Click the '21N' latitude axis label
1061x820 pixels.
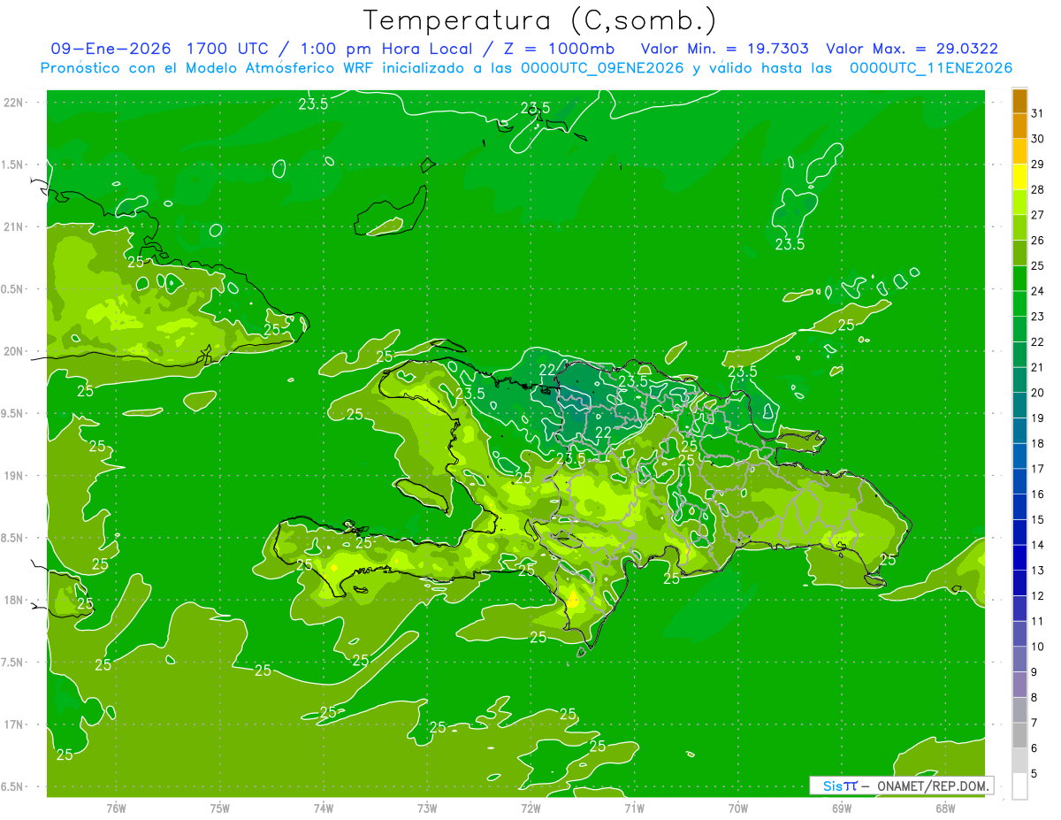click(x=13, y=226)
